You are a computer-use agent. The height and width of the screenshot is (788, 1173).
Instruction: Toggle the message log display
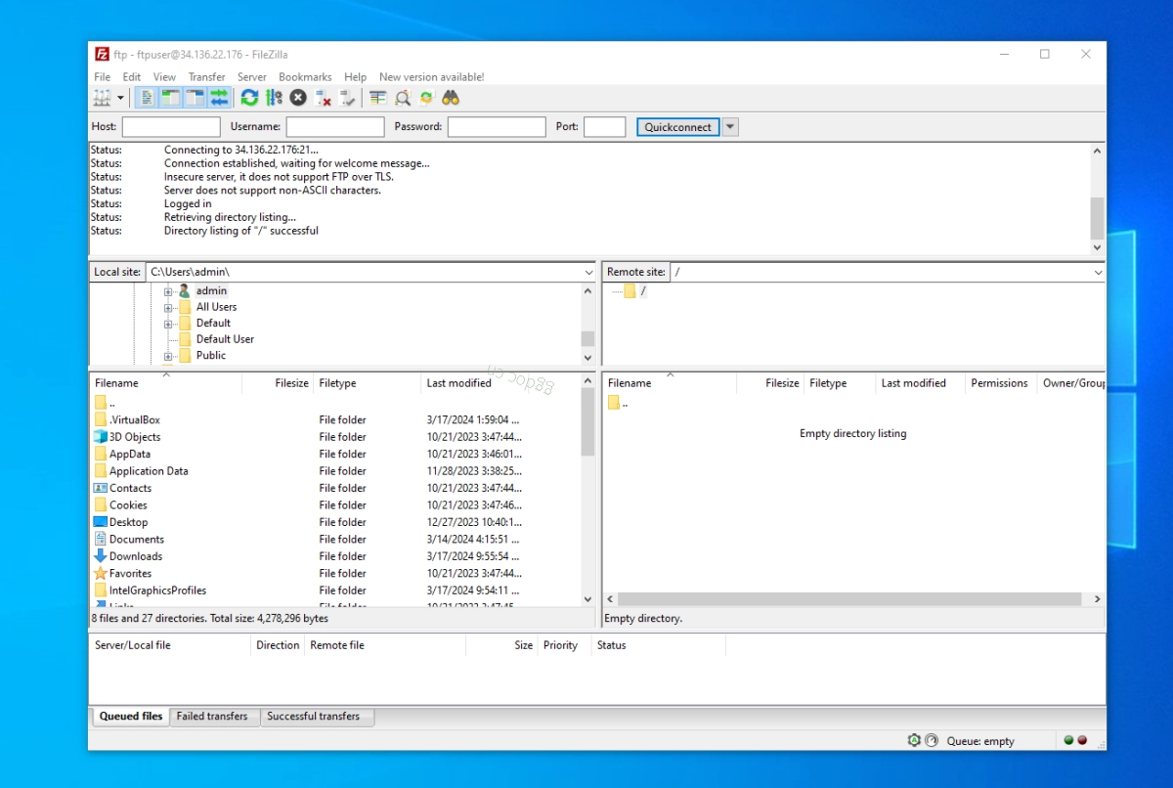coord(146,98)
